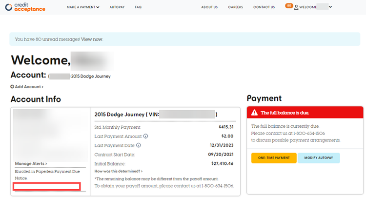Click info icon next to Last Payment Date

coord(139,145)
